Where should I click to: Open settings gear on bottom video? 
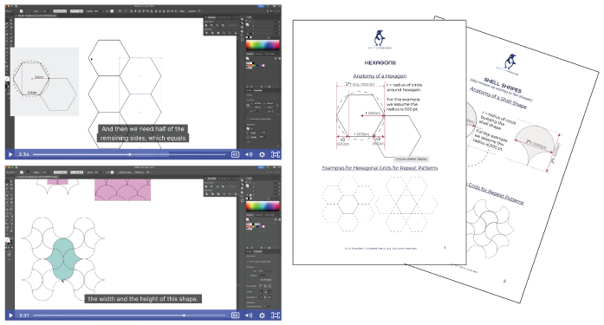click(262, 315)
